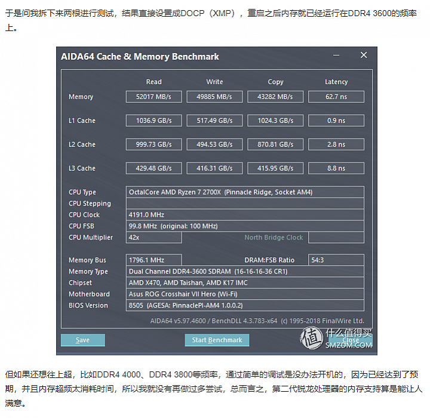Select Memory Read value 52017 MB/s

coord(154,97)
